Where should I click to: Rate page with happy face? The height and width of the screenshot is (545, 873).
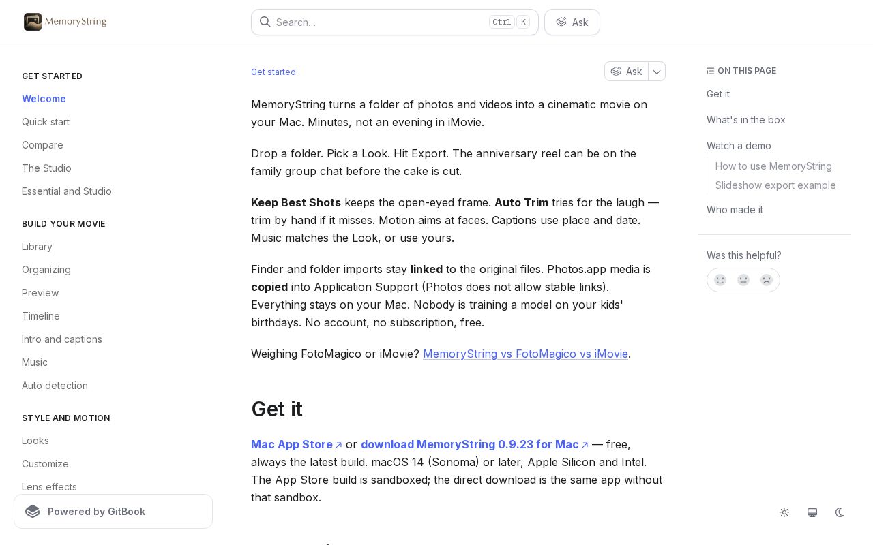[x=720, y=280]
